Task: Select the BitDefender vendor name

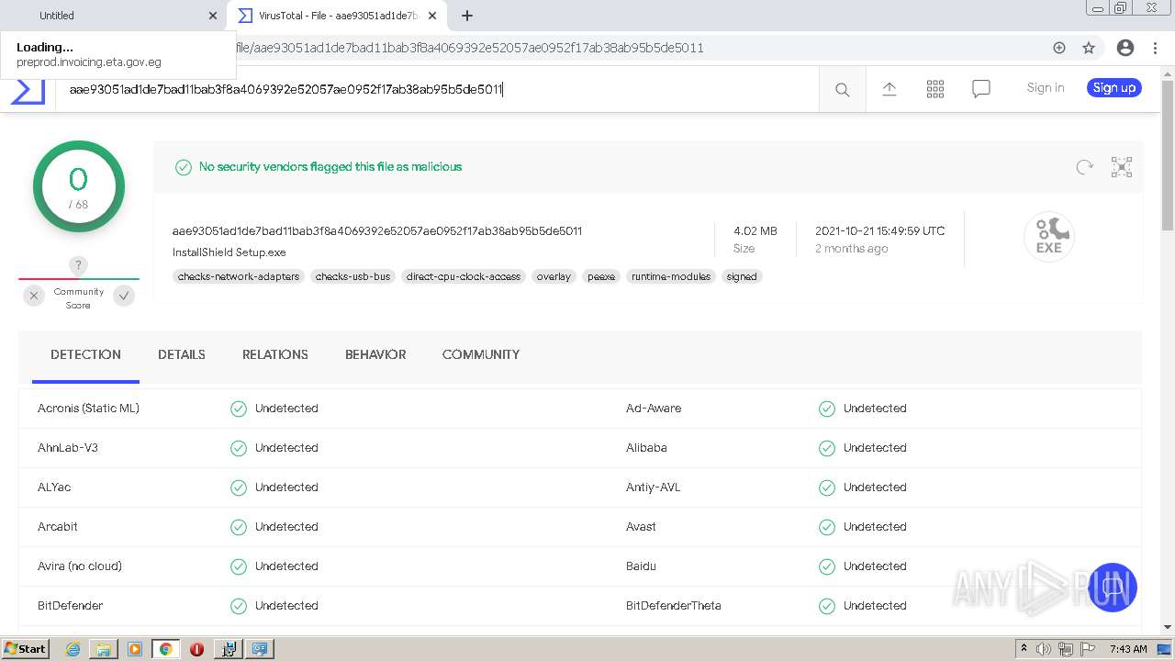Action: [x=70, y=606]
